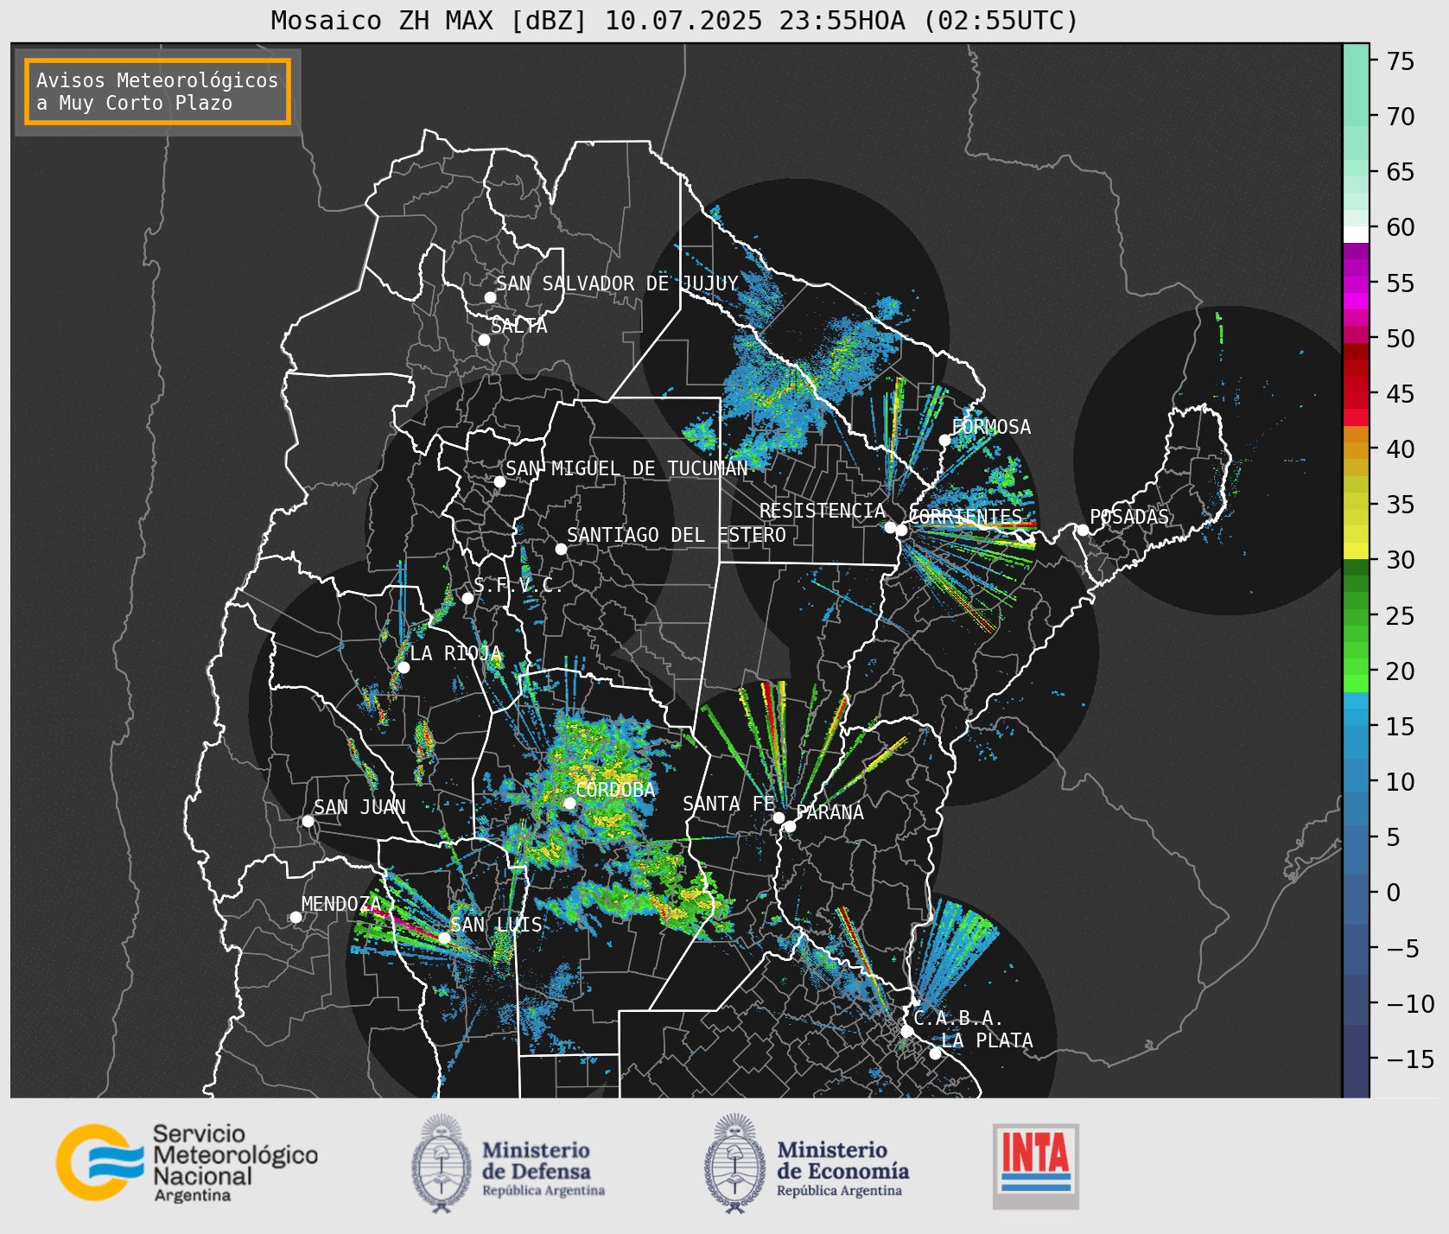Select the POSADAS city marker
Screen dimensions: 1449x1234
(1083, 530)
